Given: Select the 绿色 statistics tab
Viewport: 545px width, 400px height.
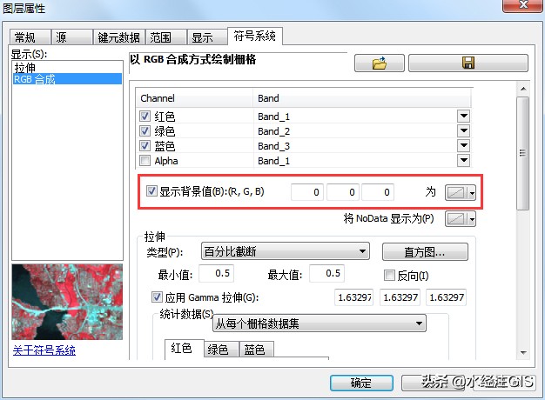Looking at the screenshot, I should tap(221, 350).
